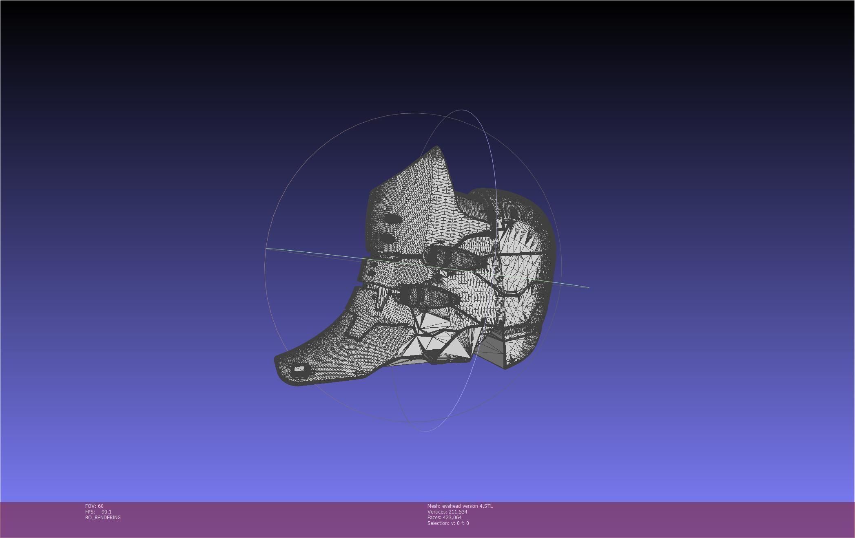This screenshot has width=855, height=538.
Task: Click the Vertices: 211,534 count
Action: pyautogui.click(x=447, y=512)
